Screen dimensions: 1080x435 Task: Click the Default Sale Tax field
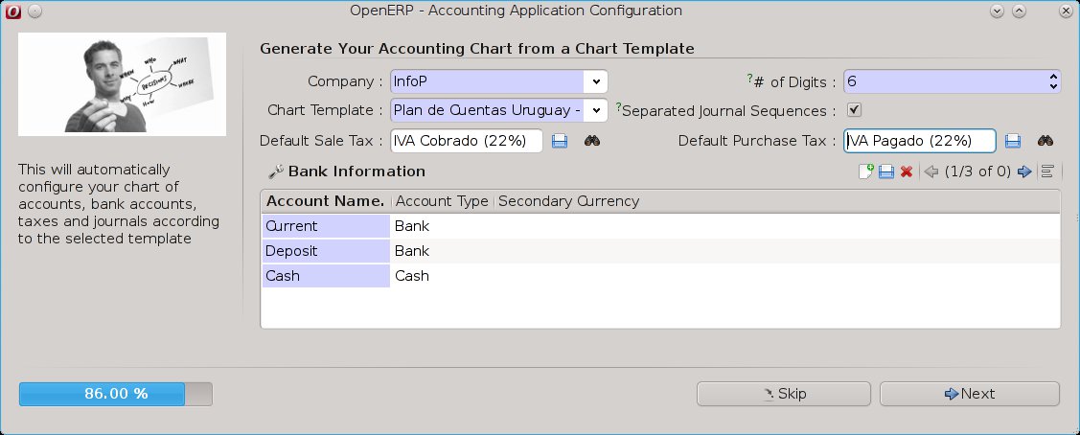(467, 141)
